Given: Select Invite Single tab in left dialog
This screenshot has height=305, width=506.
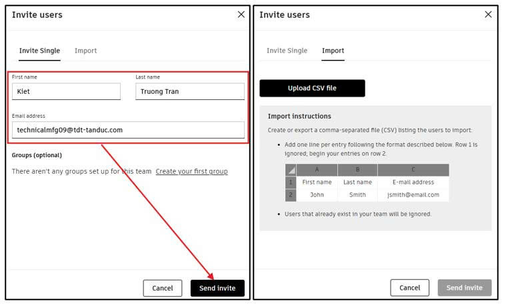Looking at the screenshot, I should click(x=39, y=51).
